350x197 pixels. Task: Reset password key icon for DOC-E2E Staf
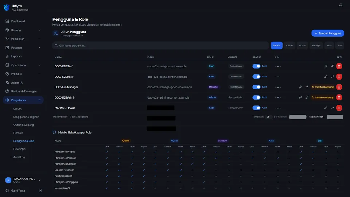[x=326, y=66]
